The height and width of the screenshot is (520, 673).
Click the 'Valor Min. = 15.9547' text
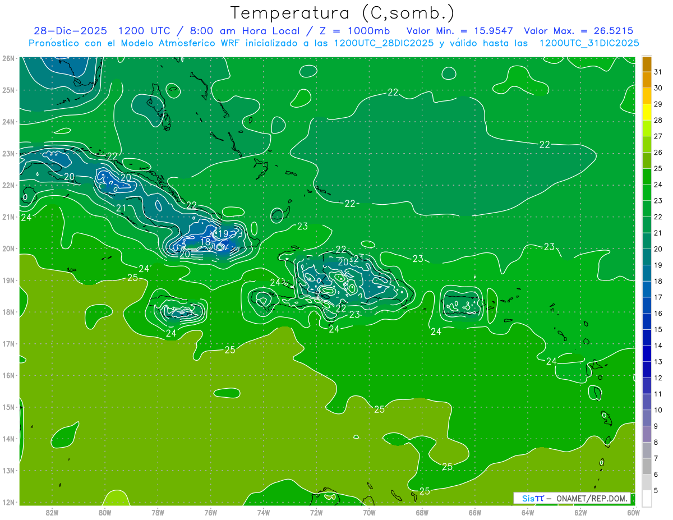point(459,31)
